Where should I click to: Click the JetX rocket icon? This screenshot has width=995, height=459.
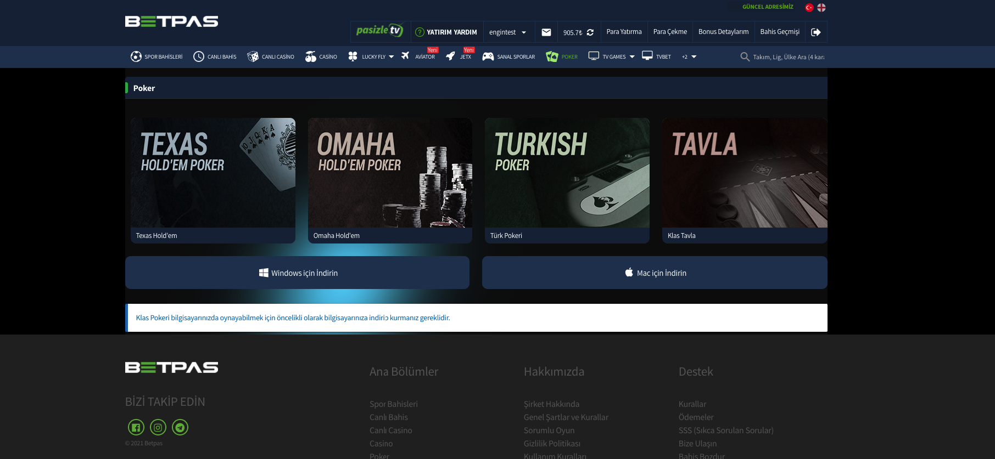pyautogui.click(x=450, y=56)
